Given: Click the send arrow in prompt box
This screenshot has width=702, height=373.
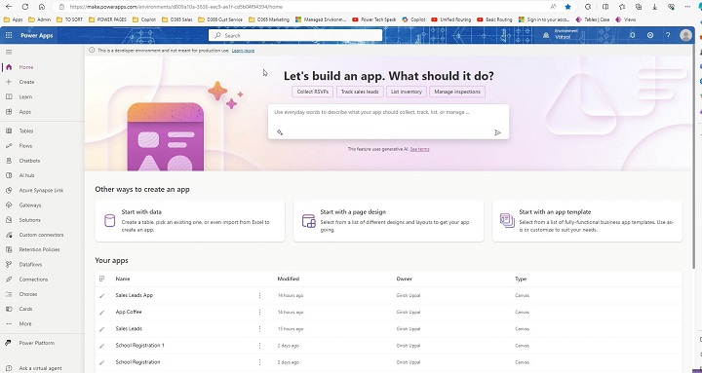Looking at the screenshot, I should [497, 132].
